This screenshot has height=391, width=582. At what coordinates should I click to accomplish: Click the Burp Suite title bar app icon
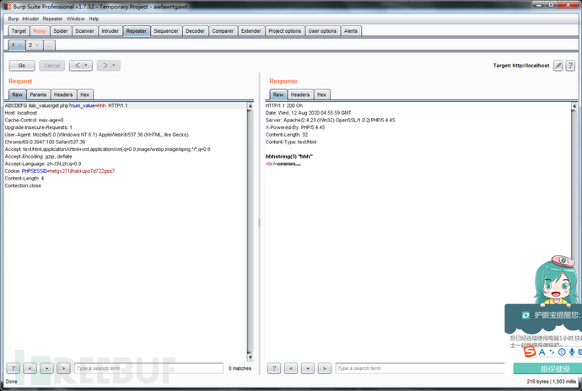pos(8,6)
